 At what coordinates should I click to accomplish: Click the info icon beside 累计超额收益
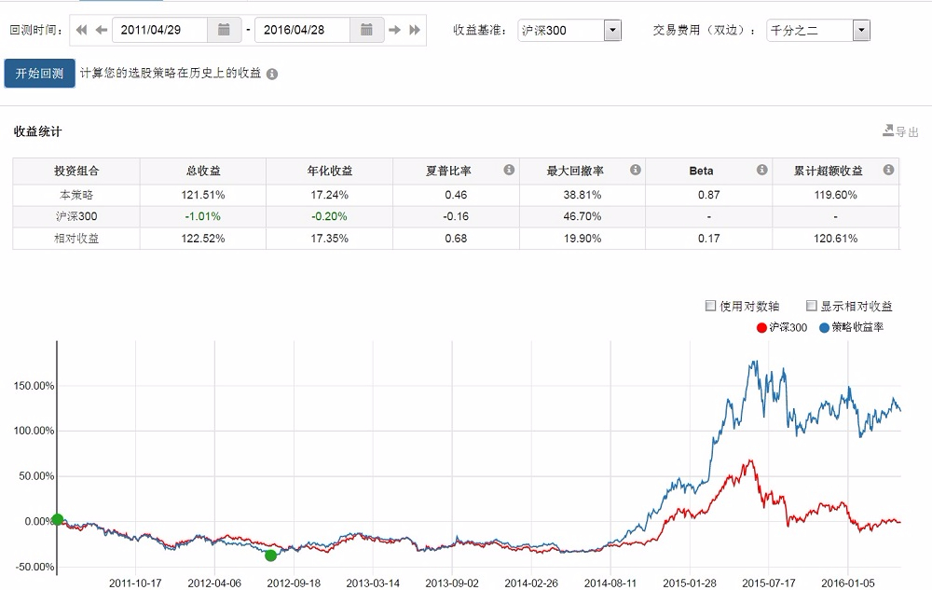(888, 171)
